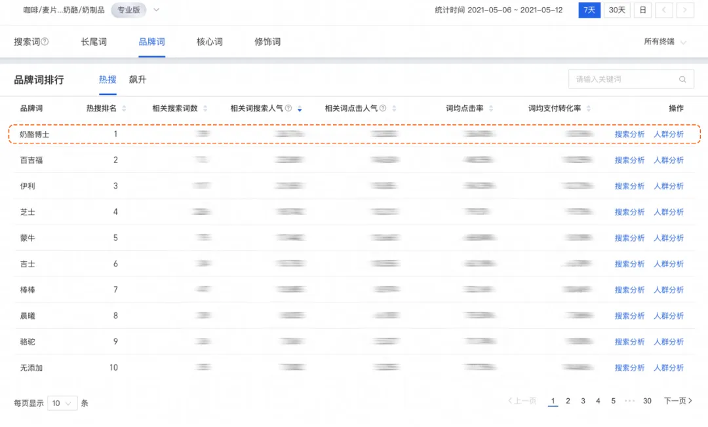Click the help icon next to 搜索词
Screen dimensions: 708x427
tap(45, 41)
